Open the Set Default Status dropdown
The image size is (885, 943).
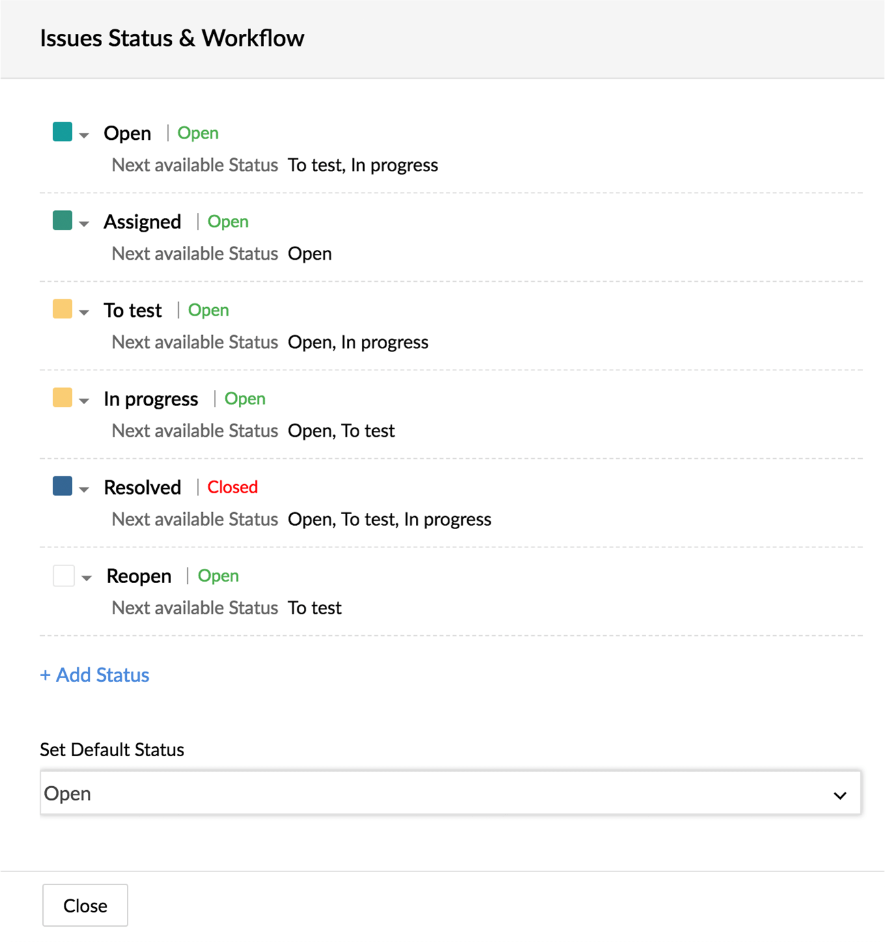(x=450, y=793)
